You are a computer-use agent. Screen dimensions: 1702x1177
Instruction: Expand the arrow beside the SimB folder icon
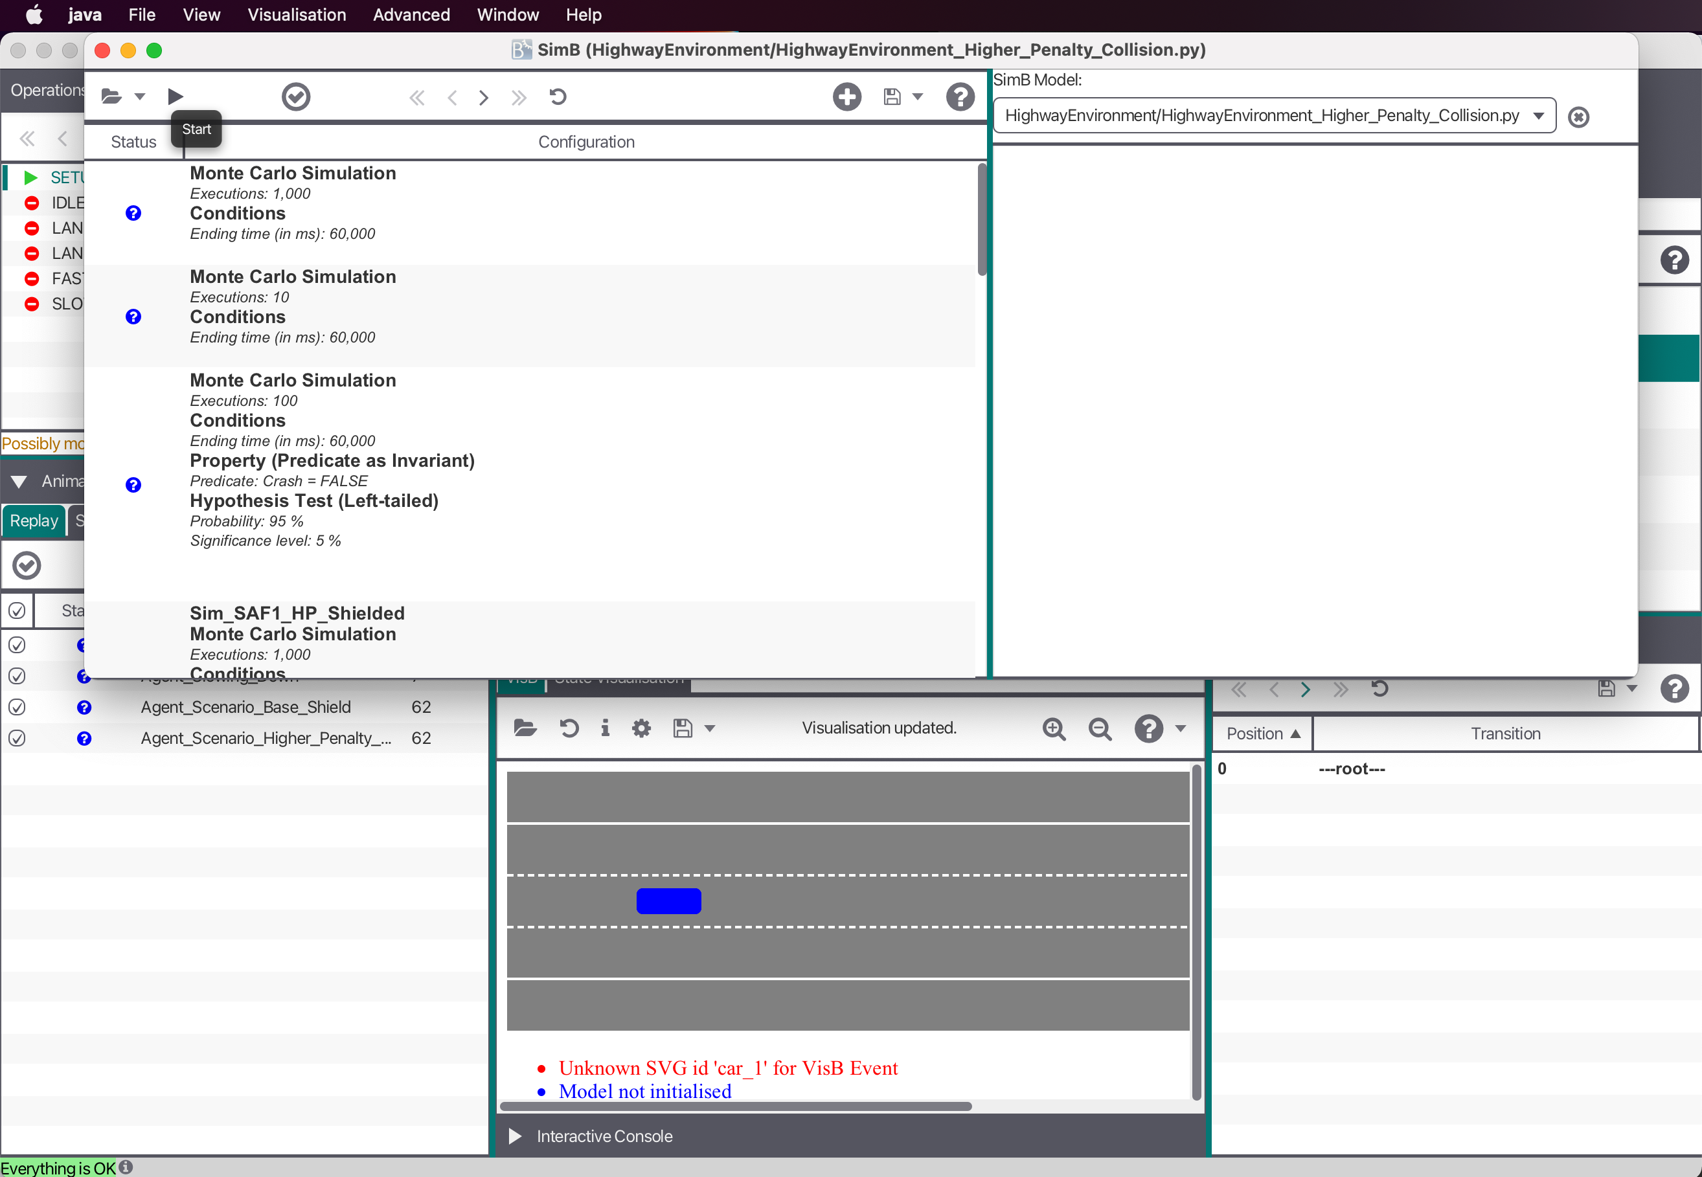pos(139,96)
